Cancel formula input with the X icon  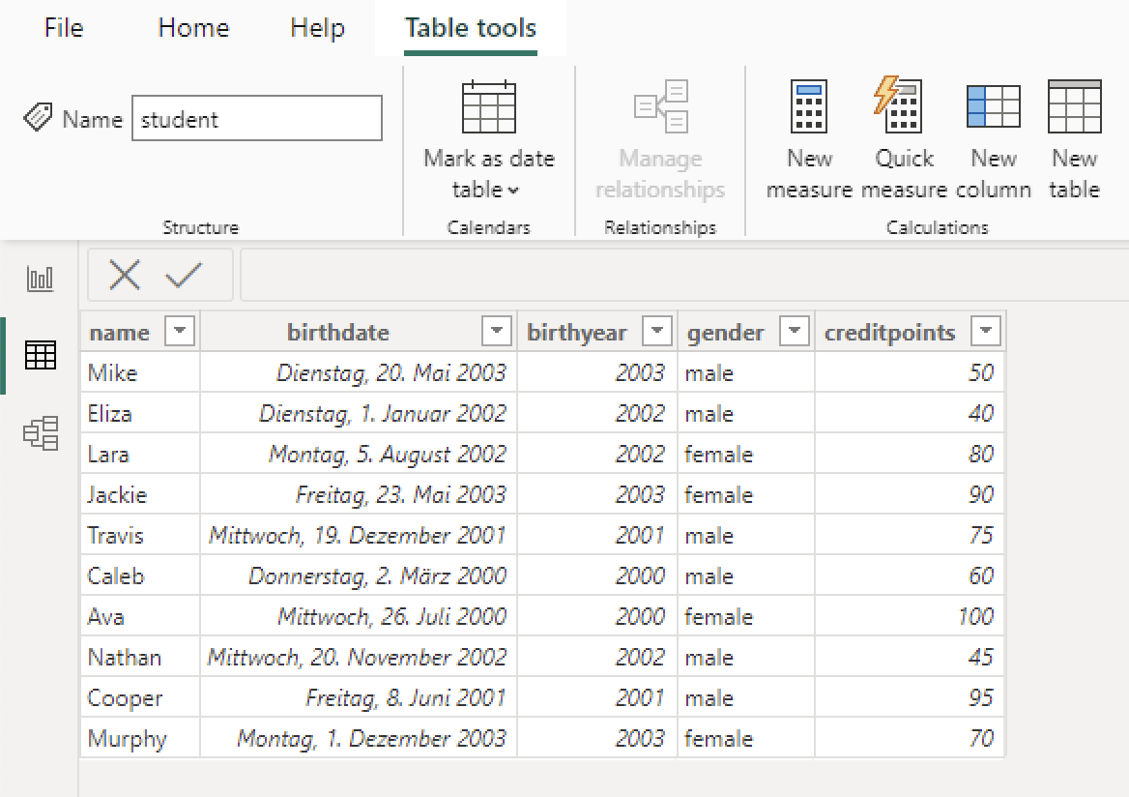pos(125,275)
